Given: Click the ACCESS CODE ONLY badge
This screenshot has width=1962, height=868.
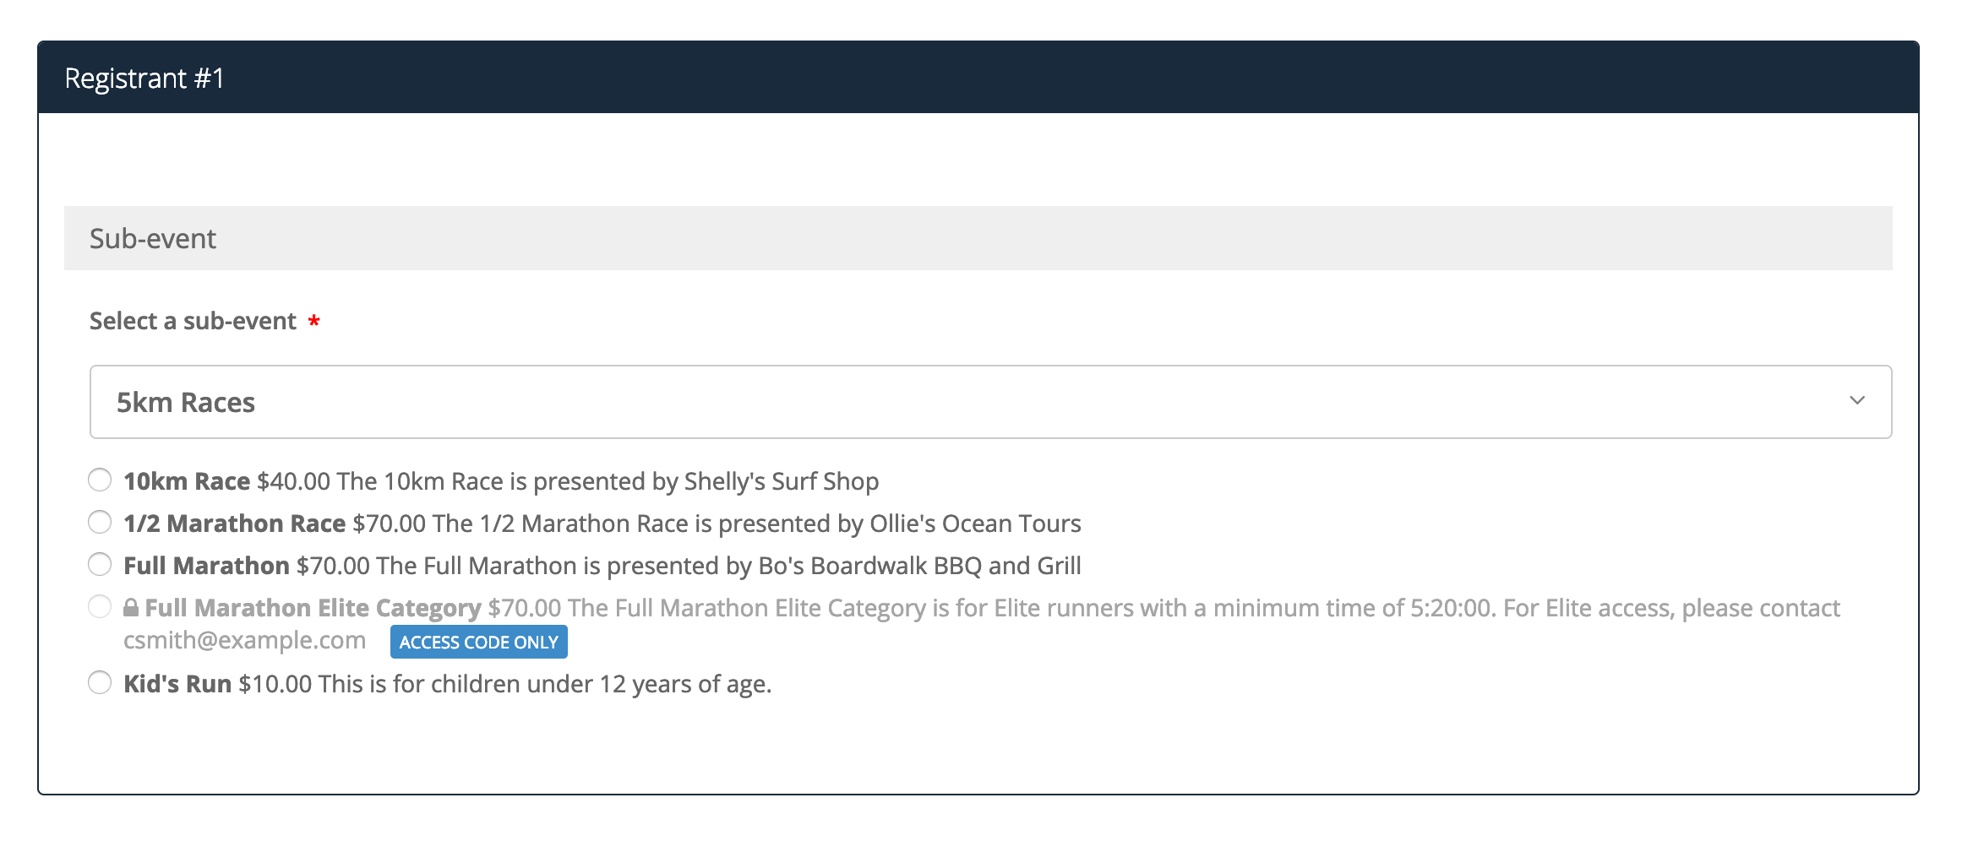Looking at the screenshot, I should pyautogui.click(x=478, y=643).
